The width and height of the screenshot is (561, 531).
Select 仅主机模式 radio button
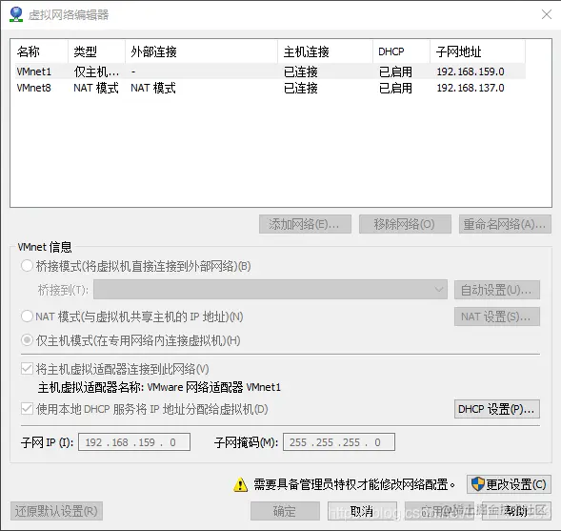[x=27, y=340]
